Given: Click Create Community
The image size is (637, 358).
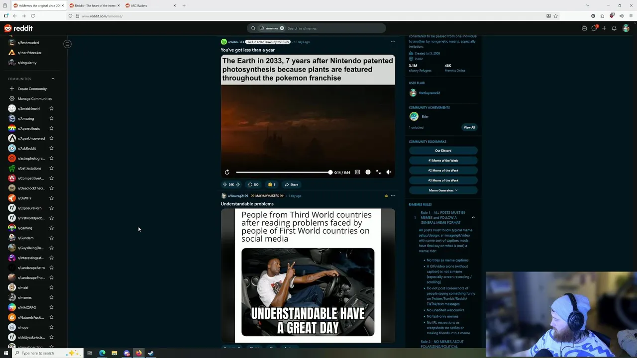Looking at the screenshot, I should click(32, 89).
